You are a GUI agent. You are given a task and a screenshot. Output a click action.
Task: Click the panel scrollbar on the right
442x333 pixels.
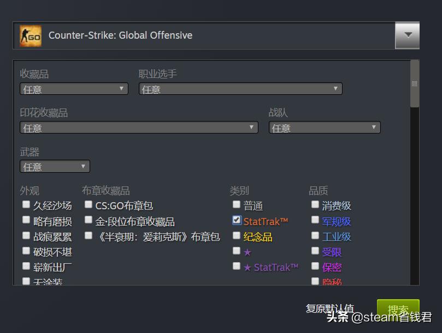(414, 82)
